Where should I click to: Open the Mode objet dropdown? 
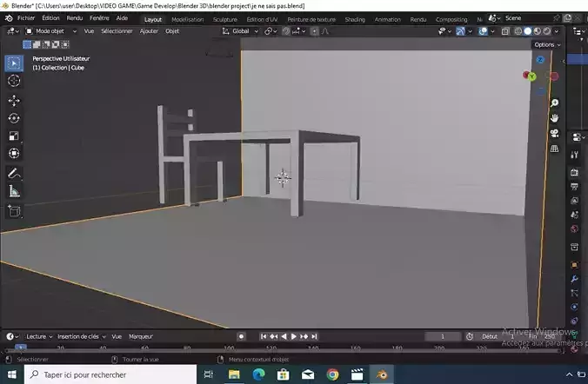[x=50, y=31]
